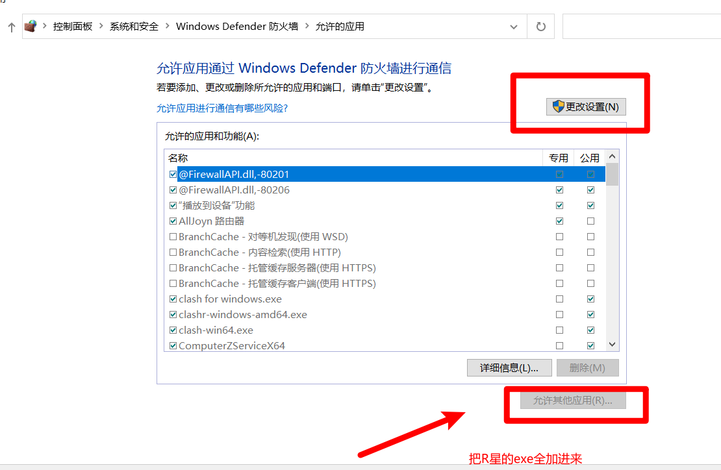Screen dimensions: 721x470
Task: Toggle 专用 checkbox for AllJoyn 路由器
Action: point(560,221)
